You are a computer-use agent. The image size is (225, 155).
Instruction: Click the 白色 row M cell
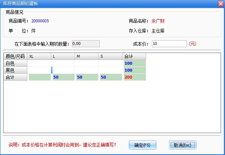click(87, 63)
